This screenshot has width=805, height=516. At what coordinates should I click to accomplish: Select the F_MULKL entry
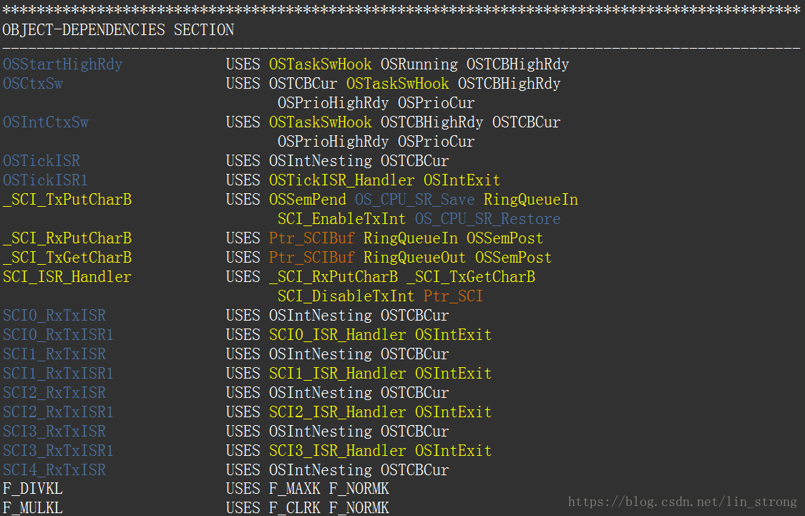(33, 508)
